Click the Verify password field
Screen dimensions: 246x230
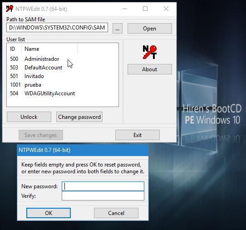pyautogui.click(x=103, y=196)
